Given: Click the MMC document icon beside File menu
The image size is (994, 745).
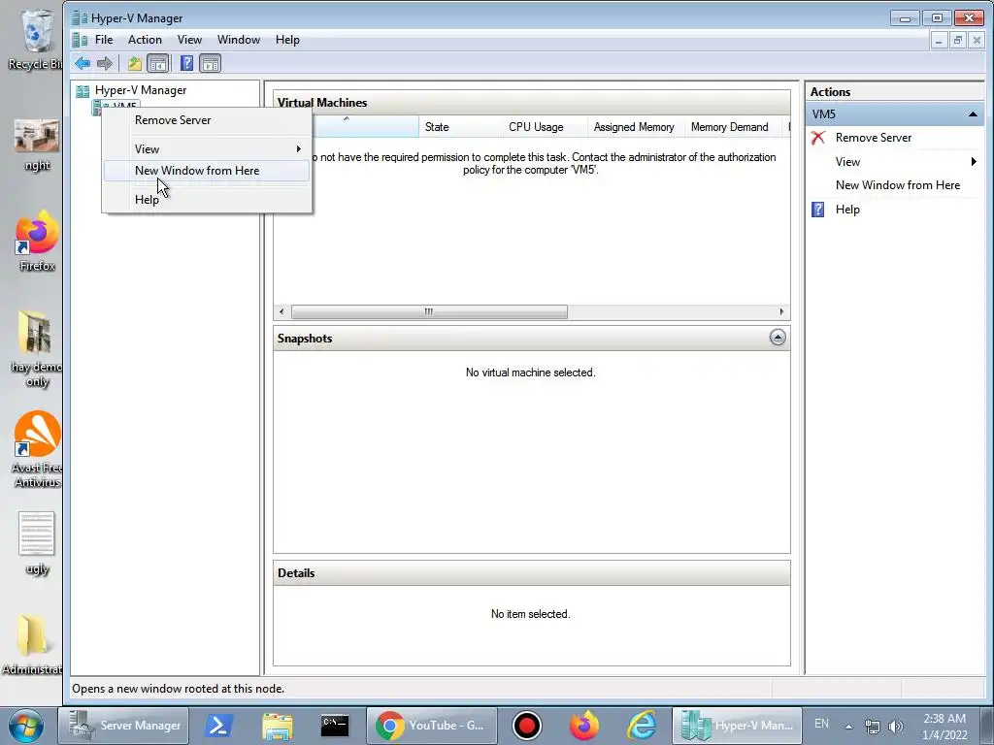Looking at the screenshot, I should point(80,40).
